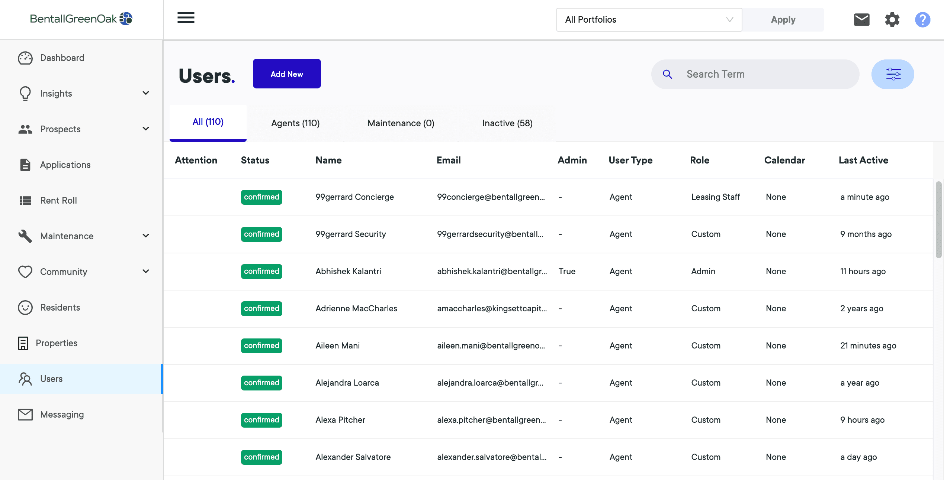Click the Rent Roll list icon
This screenshot has height=480, width=944.
(x=25, y=201)
